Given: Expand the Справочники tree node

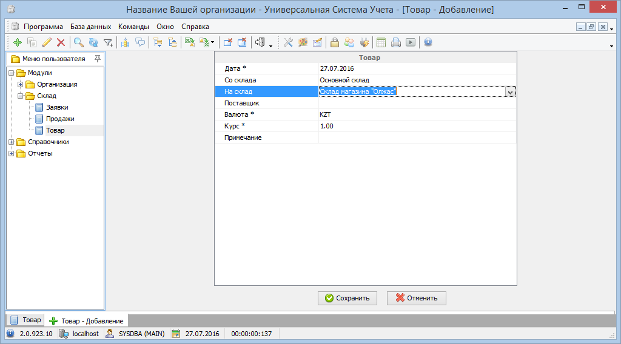Looking at the screenshot, I should pos(12,142).
